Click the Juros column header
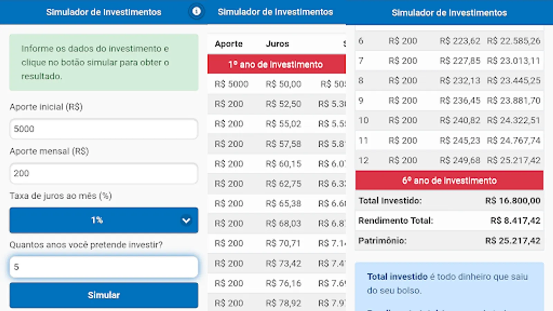This screenshot has width=553, height=311. point(277,44)
